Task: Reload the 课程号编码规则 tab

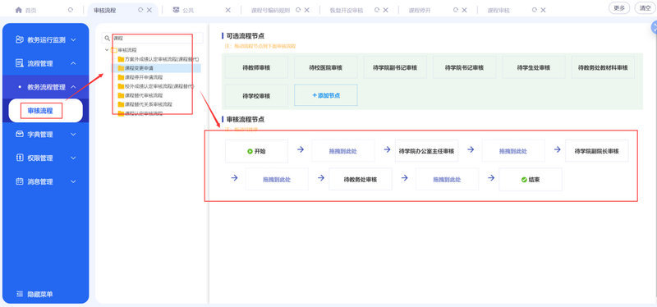Action: click(x=298, y=10)
